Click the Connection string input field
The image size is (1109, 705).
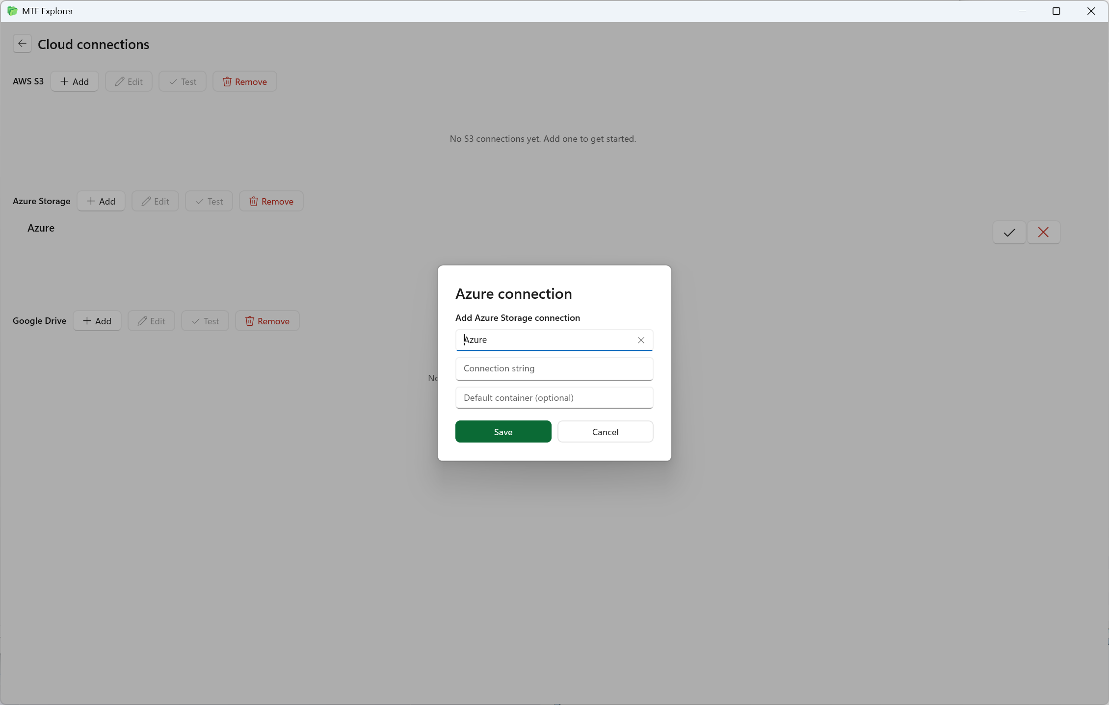(554, 368)
